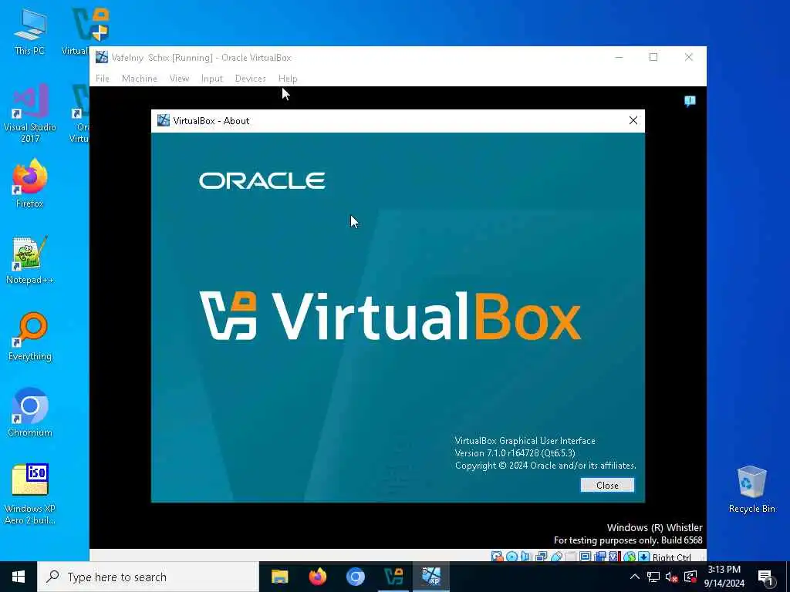Click the recording indicator in the VM status bar
This screenshot has width=790, height=592.
[x=599, y=557]
